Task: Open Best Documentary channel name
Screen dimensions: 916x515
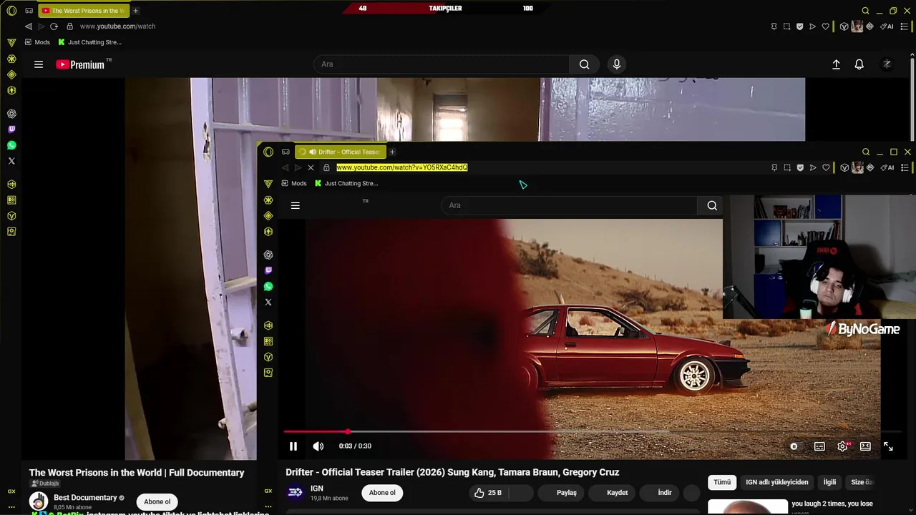Action: click(85, 498)
